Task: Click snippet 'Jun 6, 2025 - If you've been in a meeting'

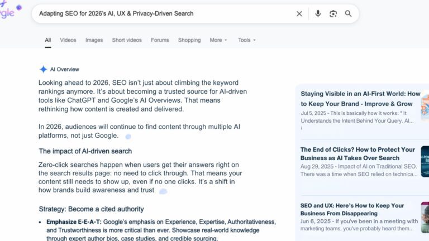Action: click(x=359, y=225)
